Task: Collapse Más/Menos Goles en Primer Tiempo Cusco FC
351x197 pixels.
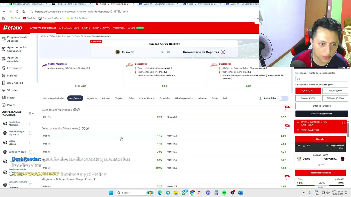Action: (286, 179)
